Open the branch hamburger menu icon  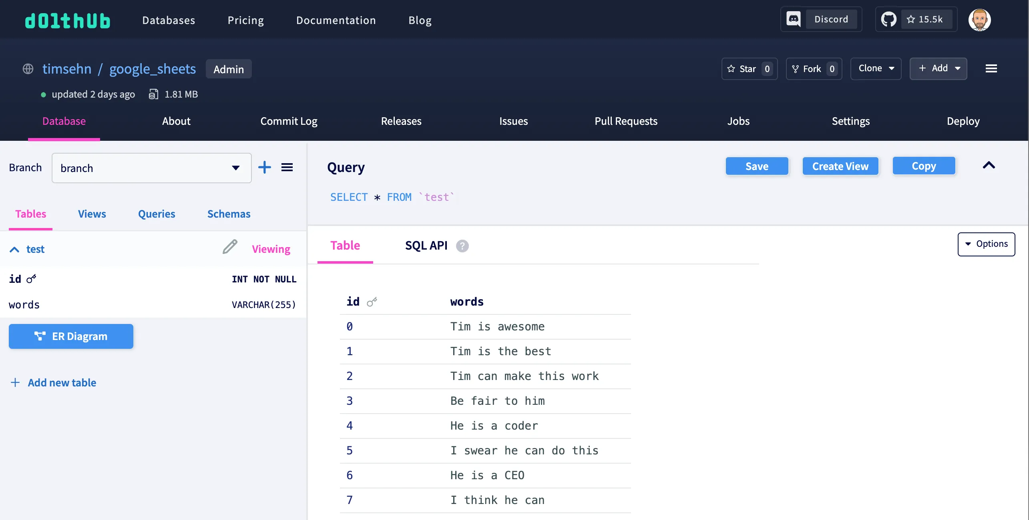287,168
